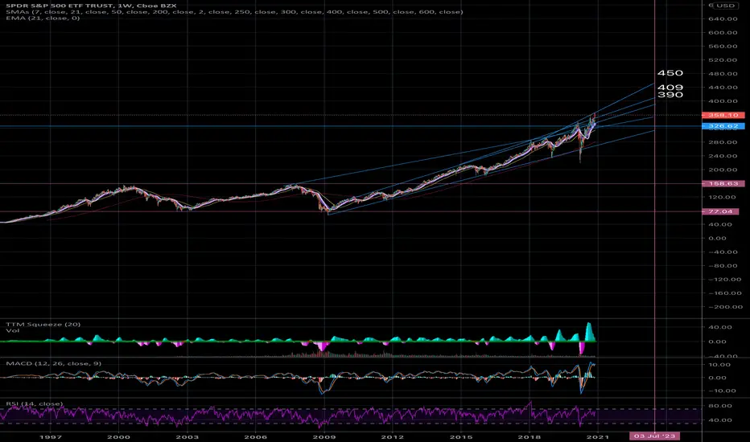Image resolution: width=750 pixels, height=442 pixels.
Task: Click 10.00 on the MACD scale
Action: coord(719,365)
